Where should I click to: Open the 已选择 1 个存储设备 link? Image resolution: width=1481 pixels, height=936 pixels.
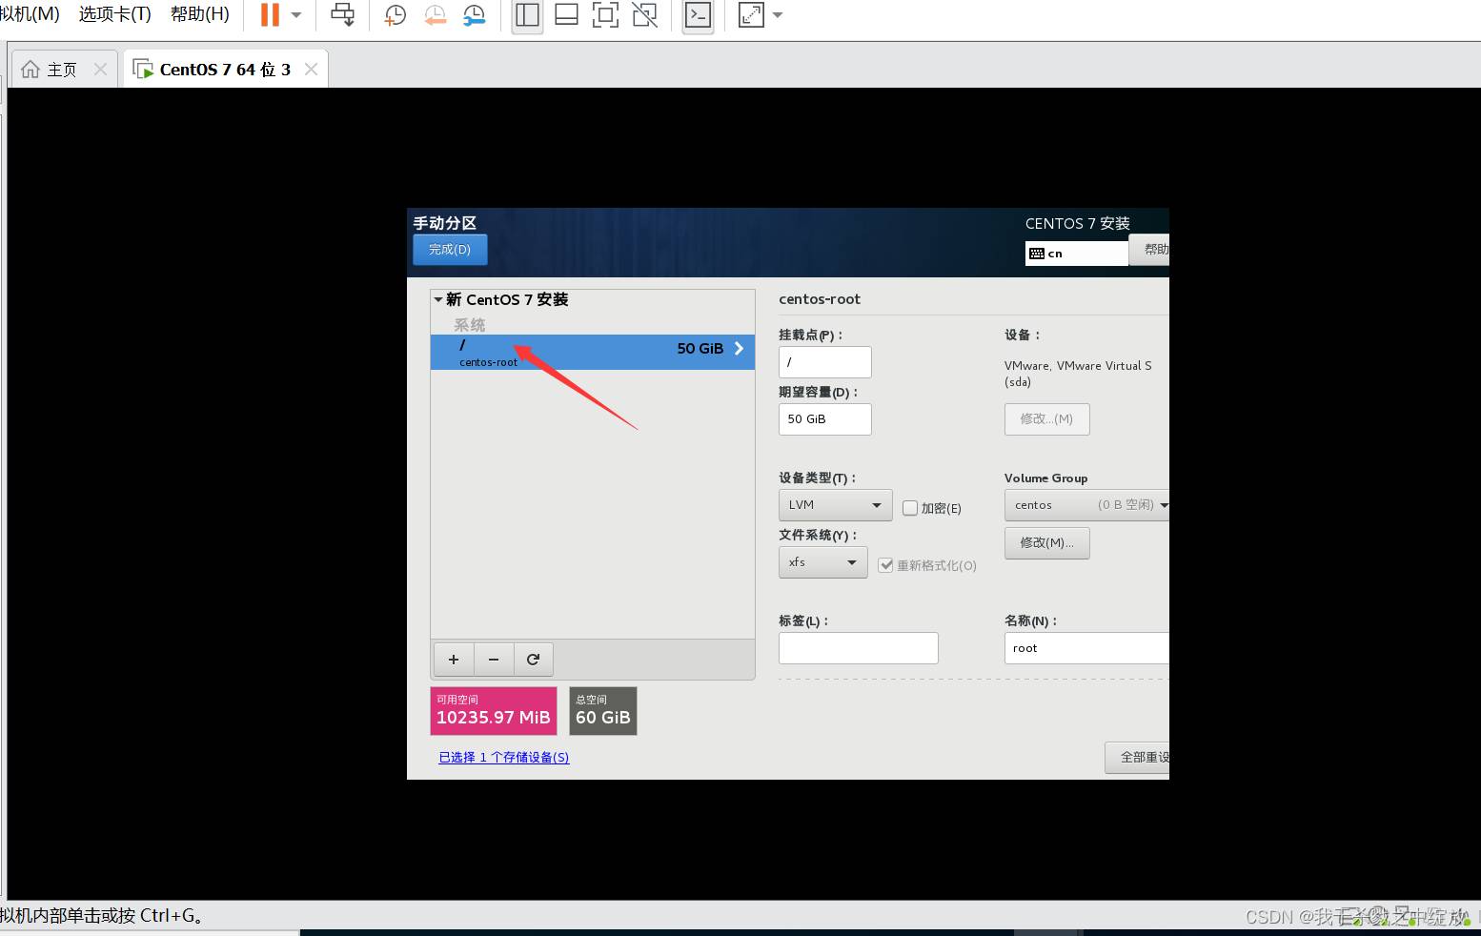(x=503, y=758)
